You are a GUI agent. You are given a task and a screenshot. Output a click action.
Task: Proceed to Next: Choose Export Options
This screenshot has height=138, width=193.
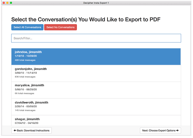click(x=160, y=130)
